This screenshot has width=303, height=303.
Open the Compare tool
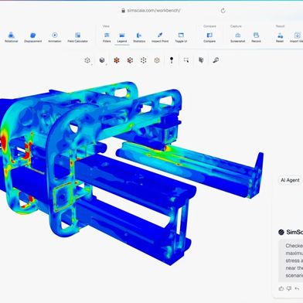pyautogui.click(x=209, y=37)
